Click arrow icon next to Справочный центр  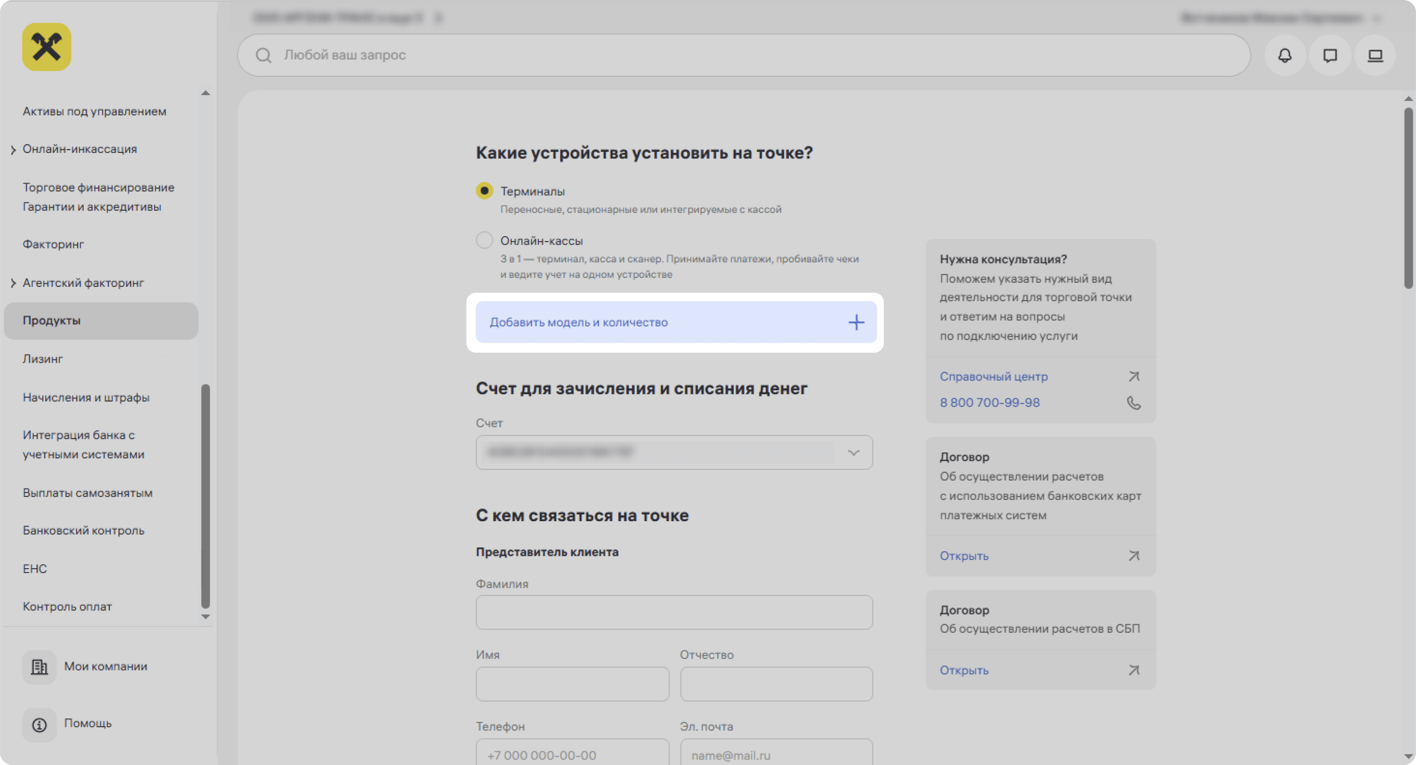pyautogui.click(x=1134, y=377)
